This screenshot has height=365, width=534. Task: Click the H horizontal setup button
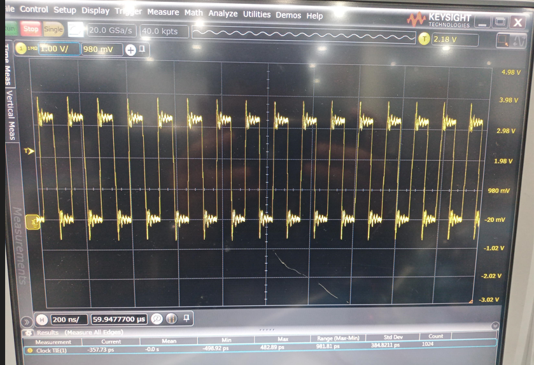41,319
